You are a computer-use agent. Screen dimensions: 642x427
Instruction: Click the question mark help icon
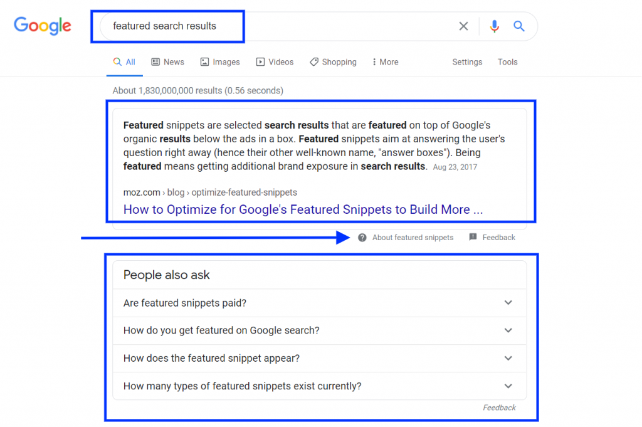(x=362, y=238)
